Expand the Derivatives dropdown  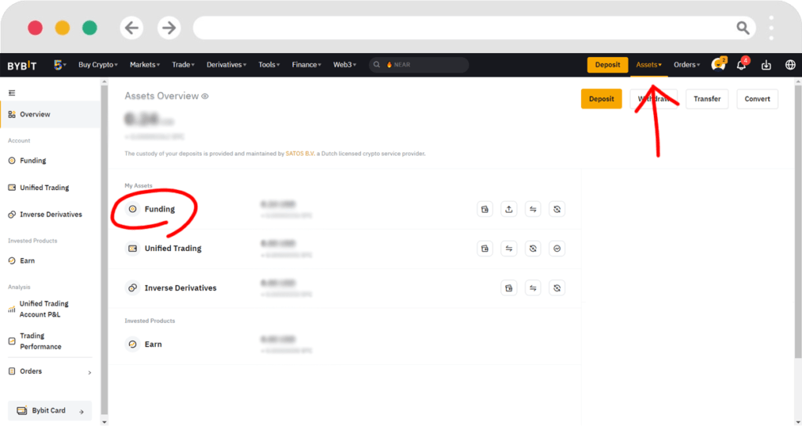[x=226, y=65]
